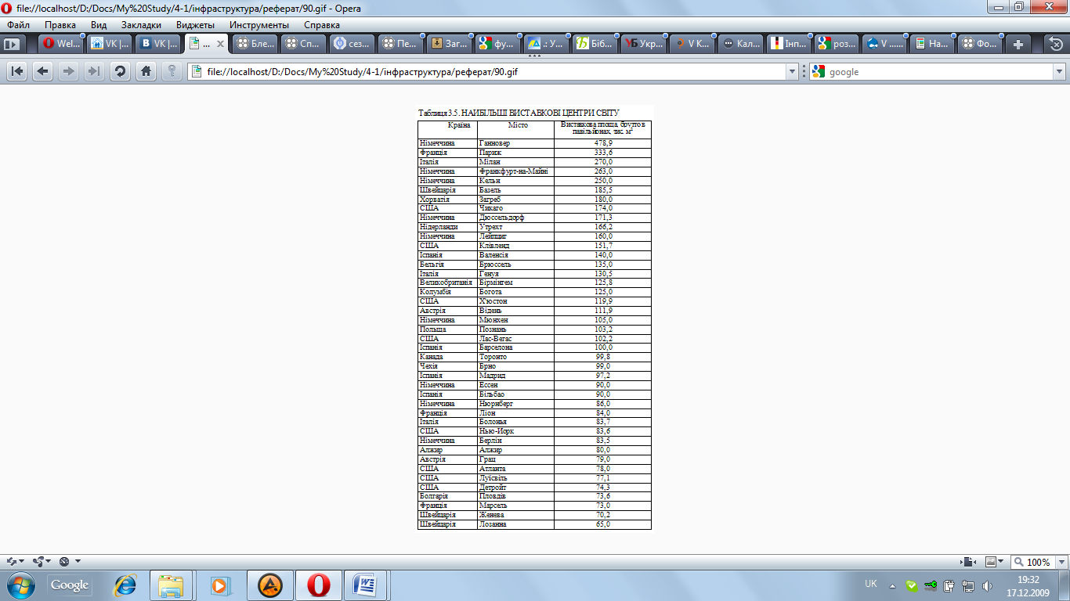
Task: Click the Fast Forward navigation button
Action: click(94, 71)
